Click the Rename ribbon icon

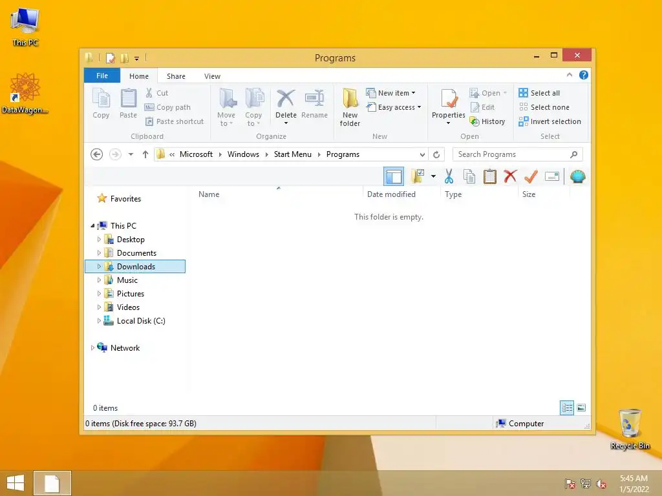coord(315,104)
